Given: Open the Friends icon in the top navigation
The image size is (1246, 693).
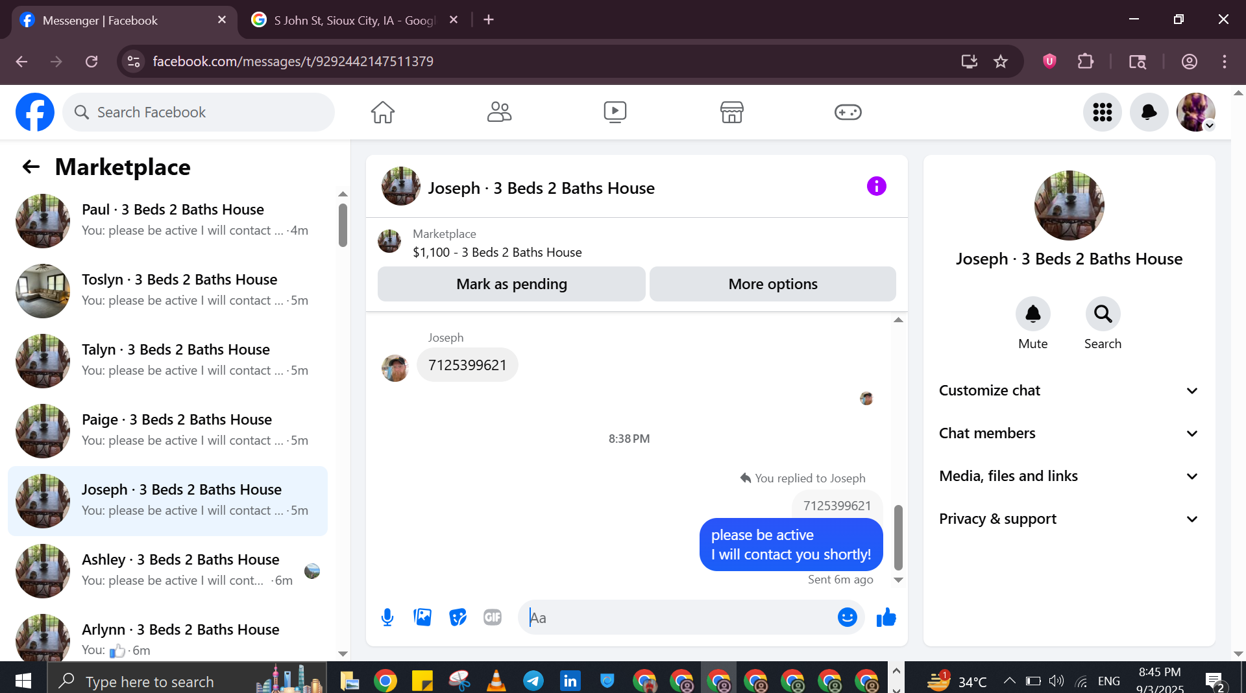Looking at the screenshot, I should pyautogui.click(x=499, y=112).
